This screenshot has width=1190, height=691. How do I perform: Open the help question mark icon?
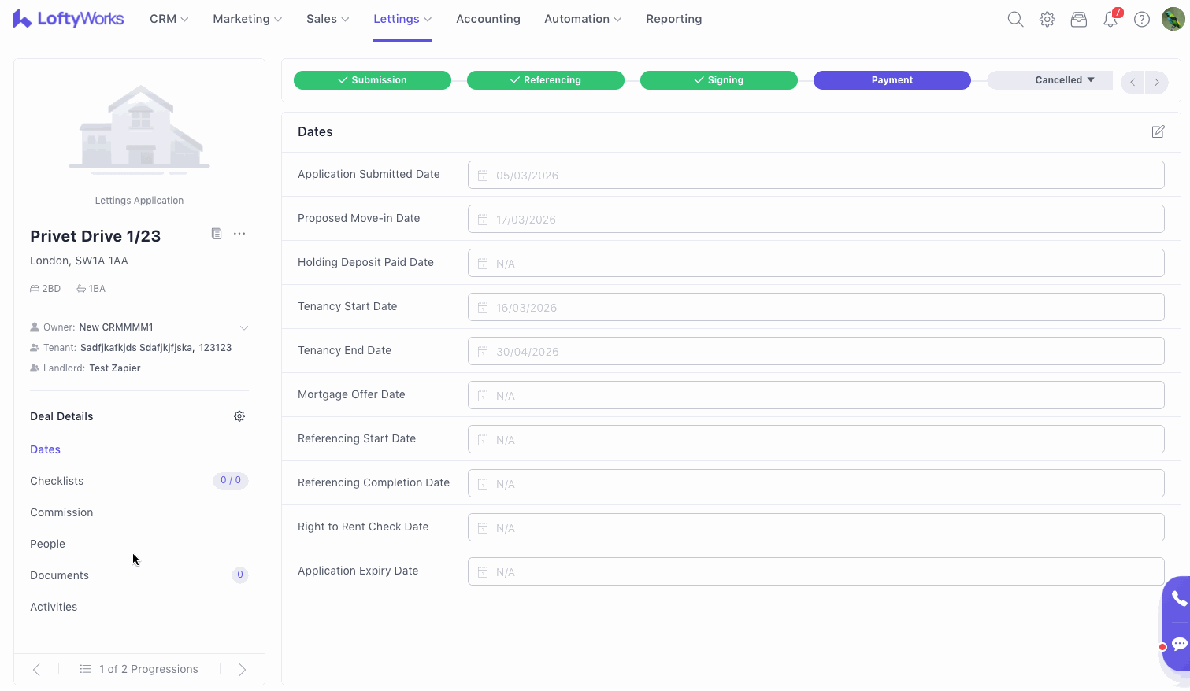click(1141, 20)
